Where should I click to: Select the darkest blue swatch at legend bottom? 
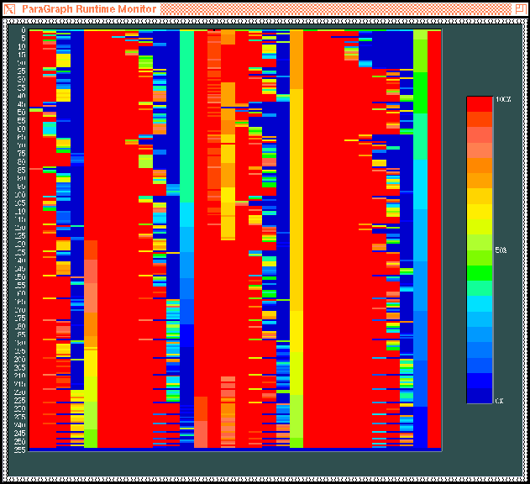(x=479, y=395)
